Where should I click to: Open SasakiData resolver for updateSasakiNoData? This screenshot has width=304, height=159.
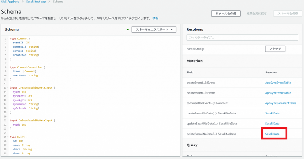(x=272, y=124)
